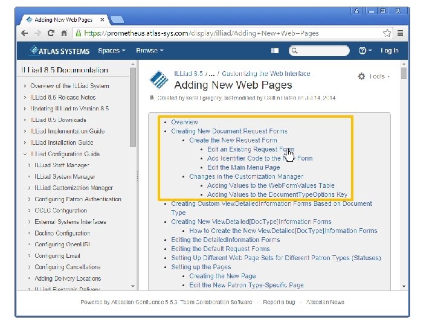The image size is (435, 326).
Task: Expand ILLiad Installation Guide node
Action: coord(25,142)
